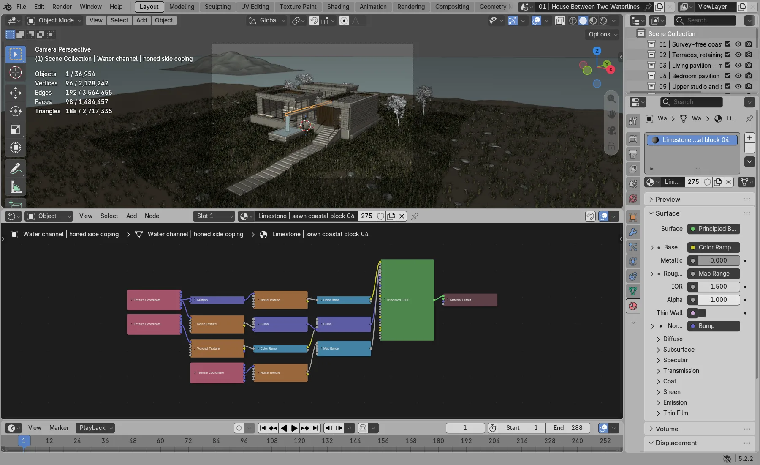Open the Material properties tab

coord(633,306)
